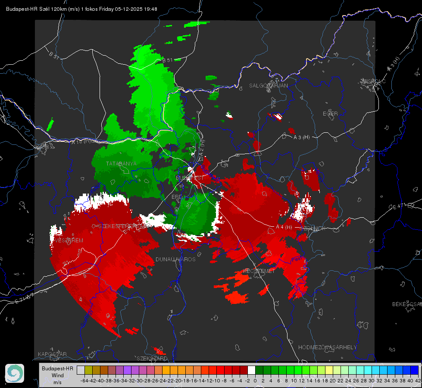Click the rightmost '42' legend tick value
Viewport: 422px width, 388px height.
(x=418, y=381)
